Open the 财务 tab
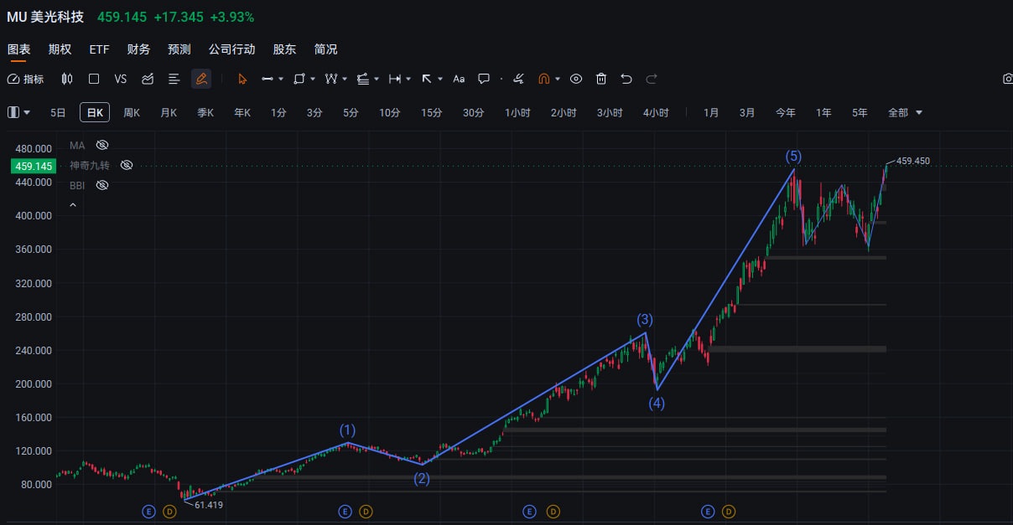This screenshot has height=525, width=1013. (x=138, y=49)
